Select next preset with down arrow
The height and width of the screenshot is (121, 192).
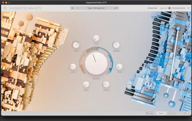click(117, 8)
